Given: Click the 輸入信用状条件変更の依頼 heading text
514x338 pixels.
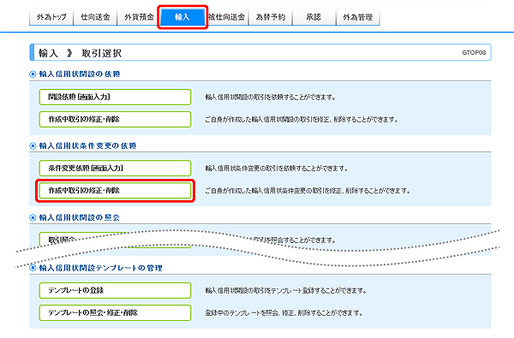Looking at the screenshot, I should coord(87,145).
